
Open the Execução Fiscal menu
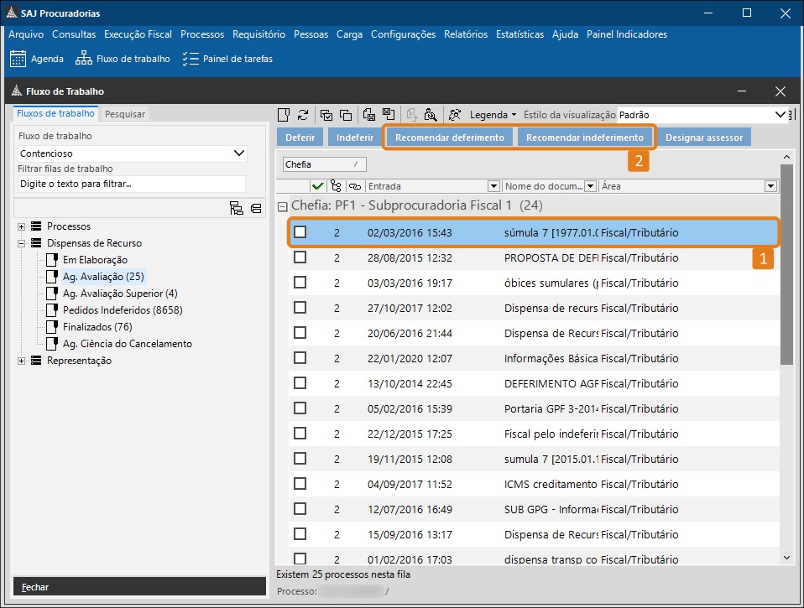tap(138, 34)
